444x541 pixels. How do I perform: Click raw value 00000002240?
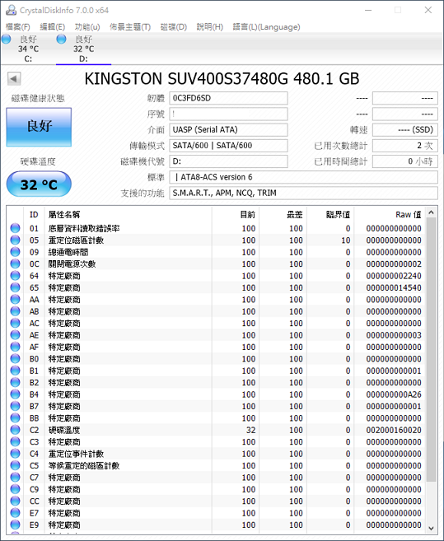(x=394, y=276)
